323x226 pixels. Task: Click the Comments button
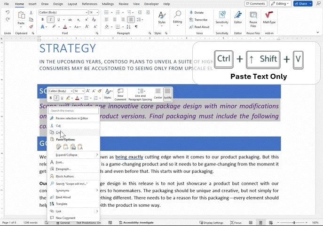click(256, 4)
